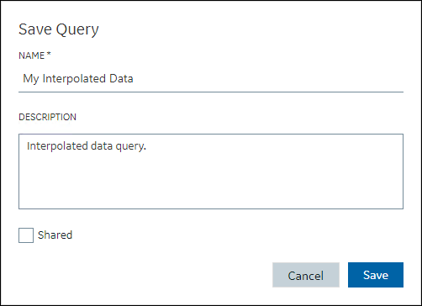This screenshot has width=422, height=306.
Task: Click the asterisk beside NAME label
Action: point(49,54)
